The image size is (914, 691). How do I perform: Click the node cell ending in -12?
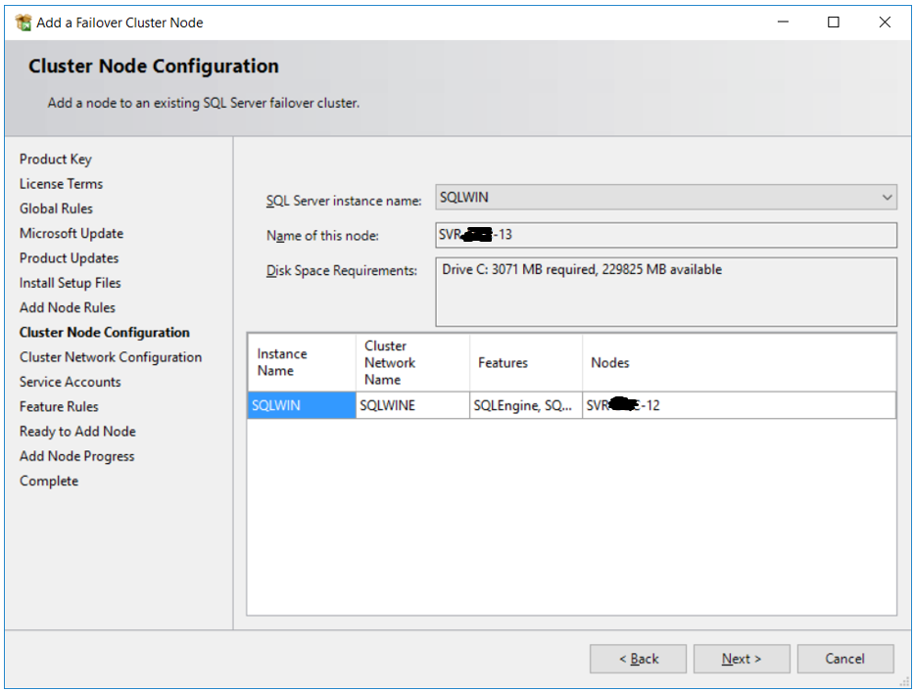(x=739, y=405)
